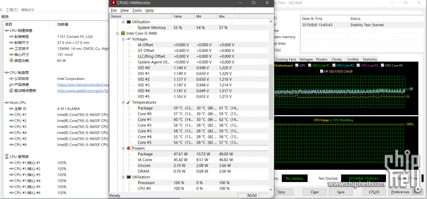427x199 pixels.
Task: Click the Sensor column header in HWMonitor
Action: (x=140, y=16)
